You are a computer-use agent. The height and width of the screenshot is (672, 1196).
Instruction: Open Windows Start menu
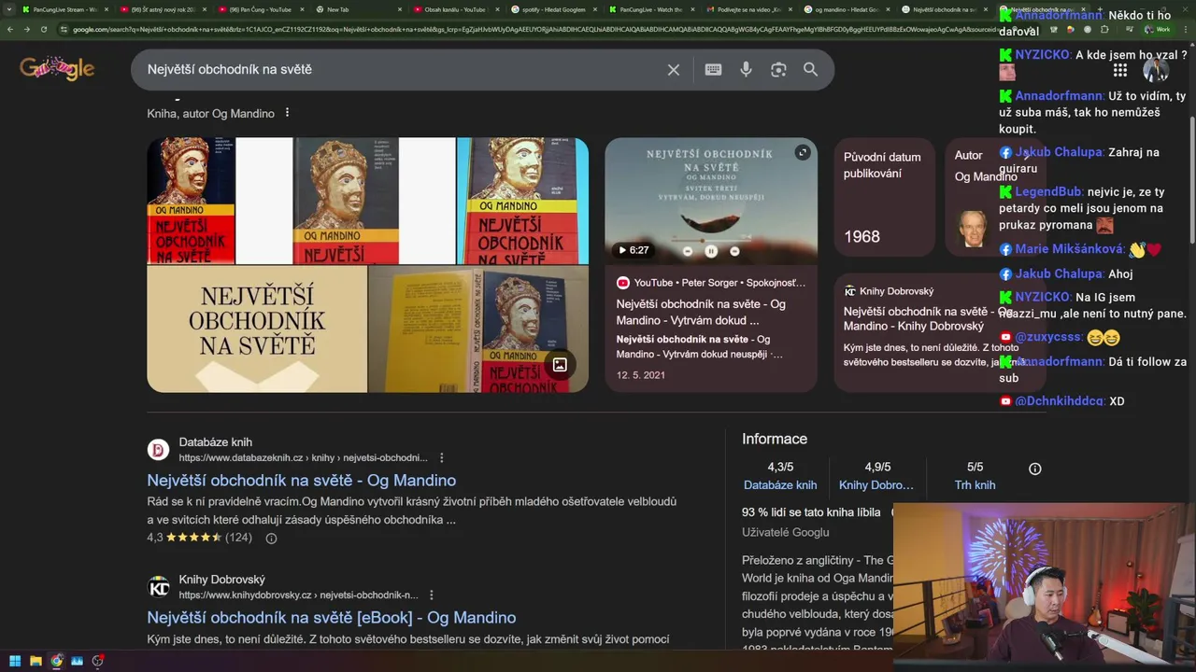(15, 661)
